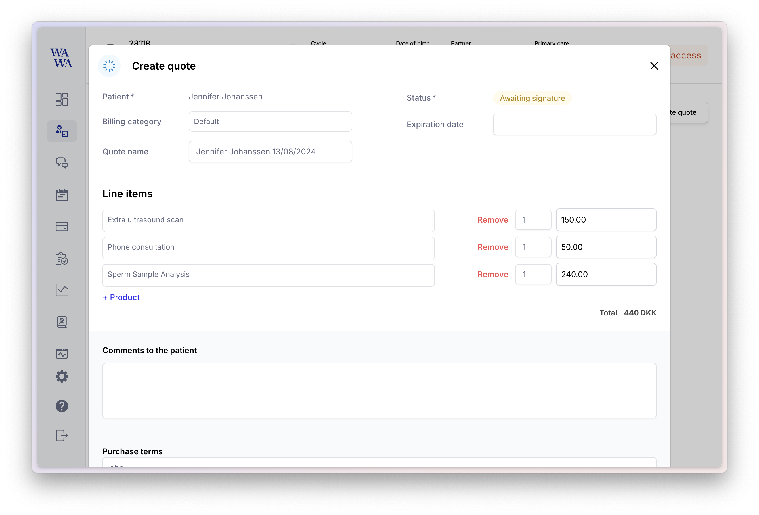Screen dimensions: 759x515
Task: Select the Quote name text input field
Action: 270,151
